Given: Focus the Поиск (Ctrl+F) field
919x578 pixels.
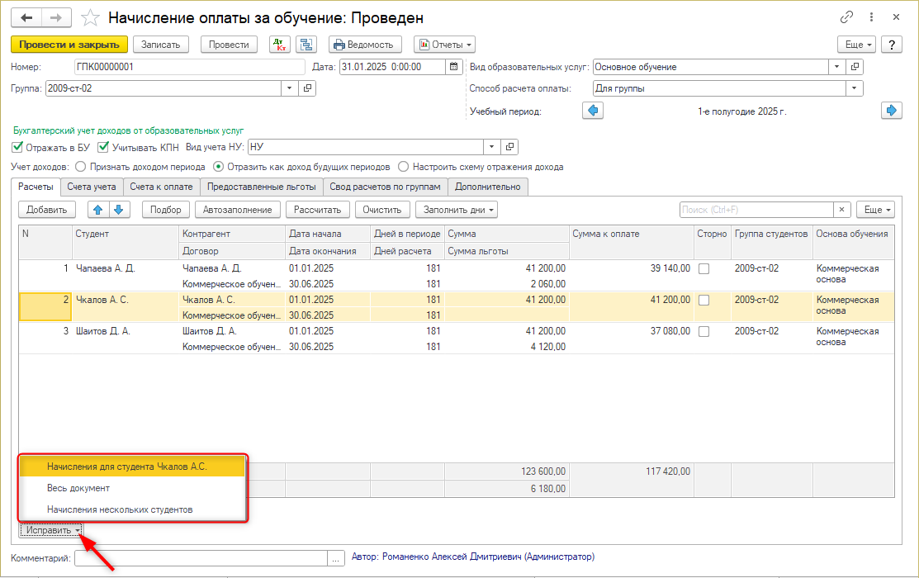Looking at the screenshot, I should click(756, 210).
